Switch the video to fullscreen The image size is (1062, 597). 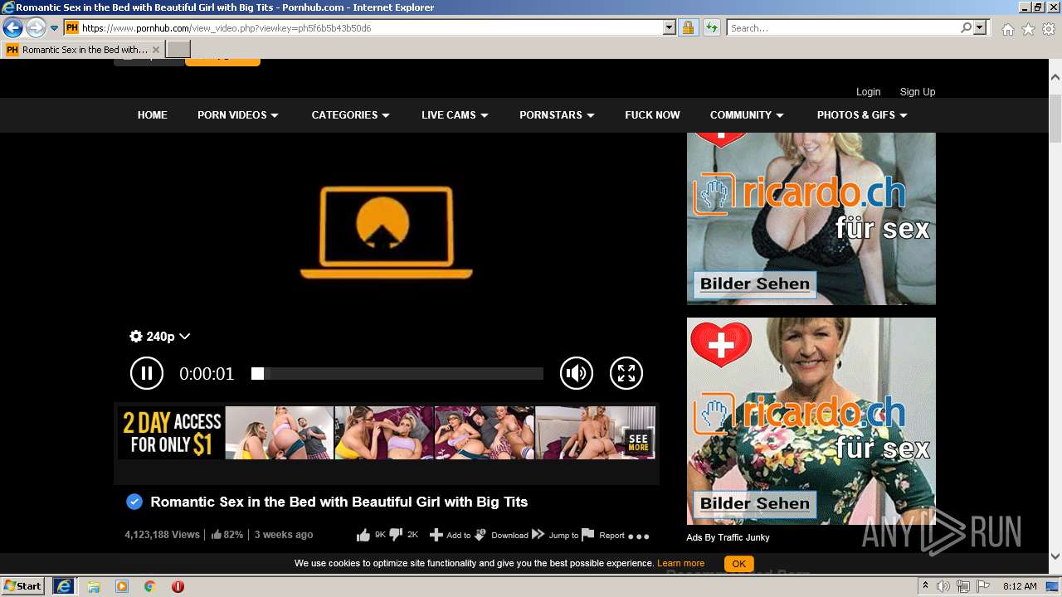[x=626, y=373]
